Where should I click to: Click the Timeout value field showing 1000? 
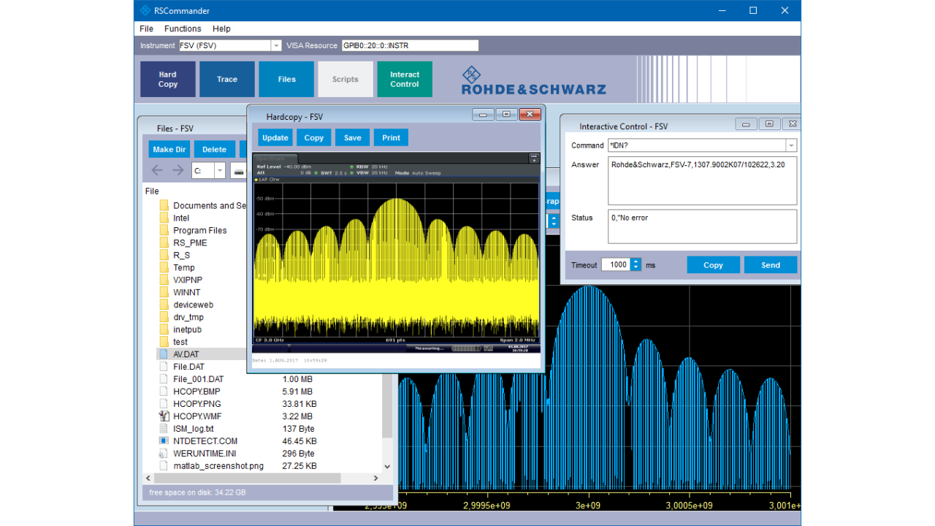click(x=616, y=264)
